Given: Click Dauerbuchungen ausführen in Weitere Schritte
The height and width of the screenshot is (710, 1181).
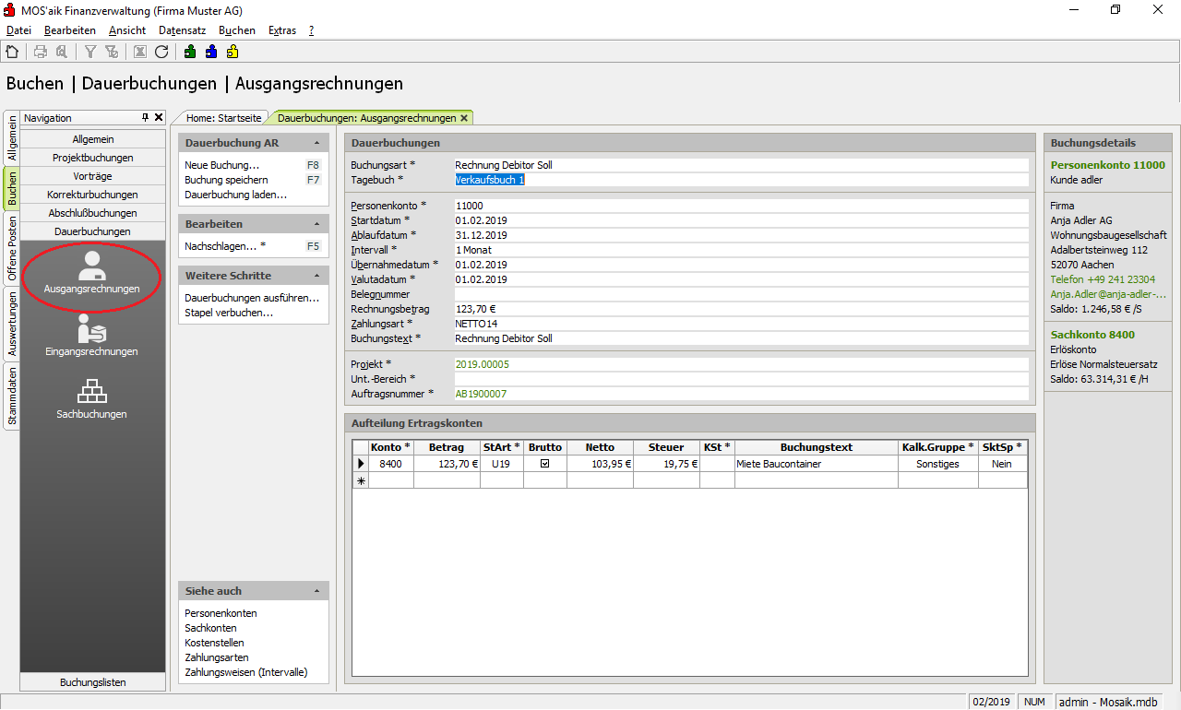Looking at the screenshot, I should click(x=252, y=298).
